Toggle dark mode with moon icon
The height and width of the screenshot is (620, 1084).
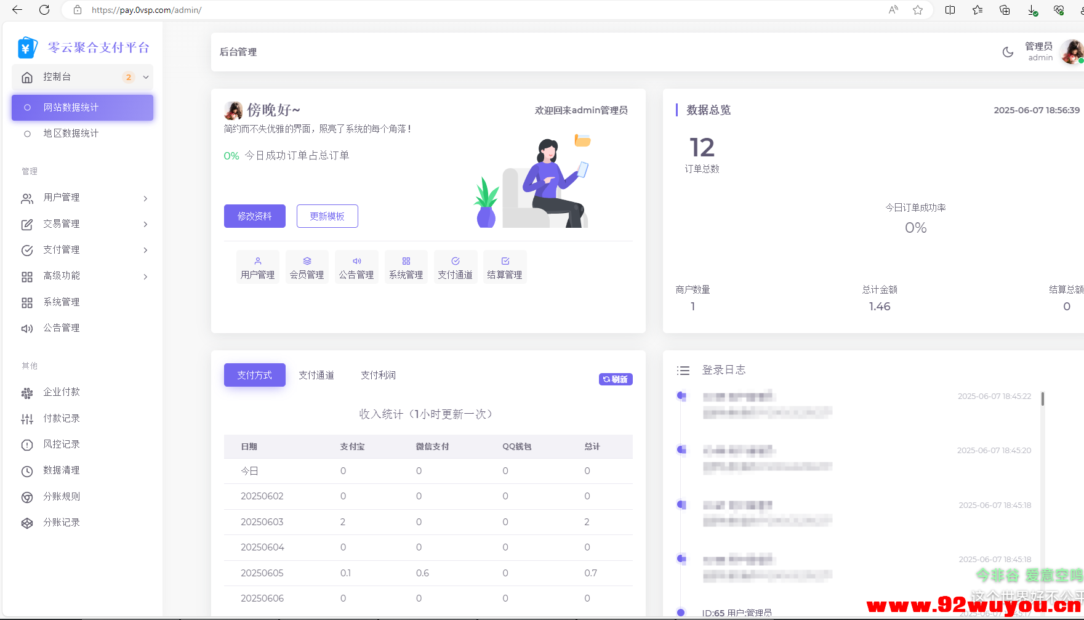(1008, 52)
